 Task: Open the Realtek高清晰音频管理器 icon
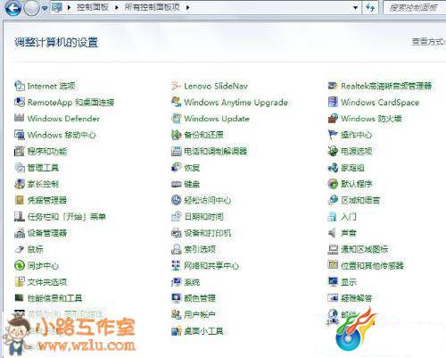pos(333,86)
